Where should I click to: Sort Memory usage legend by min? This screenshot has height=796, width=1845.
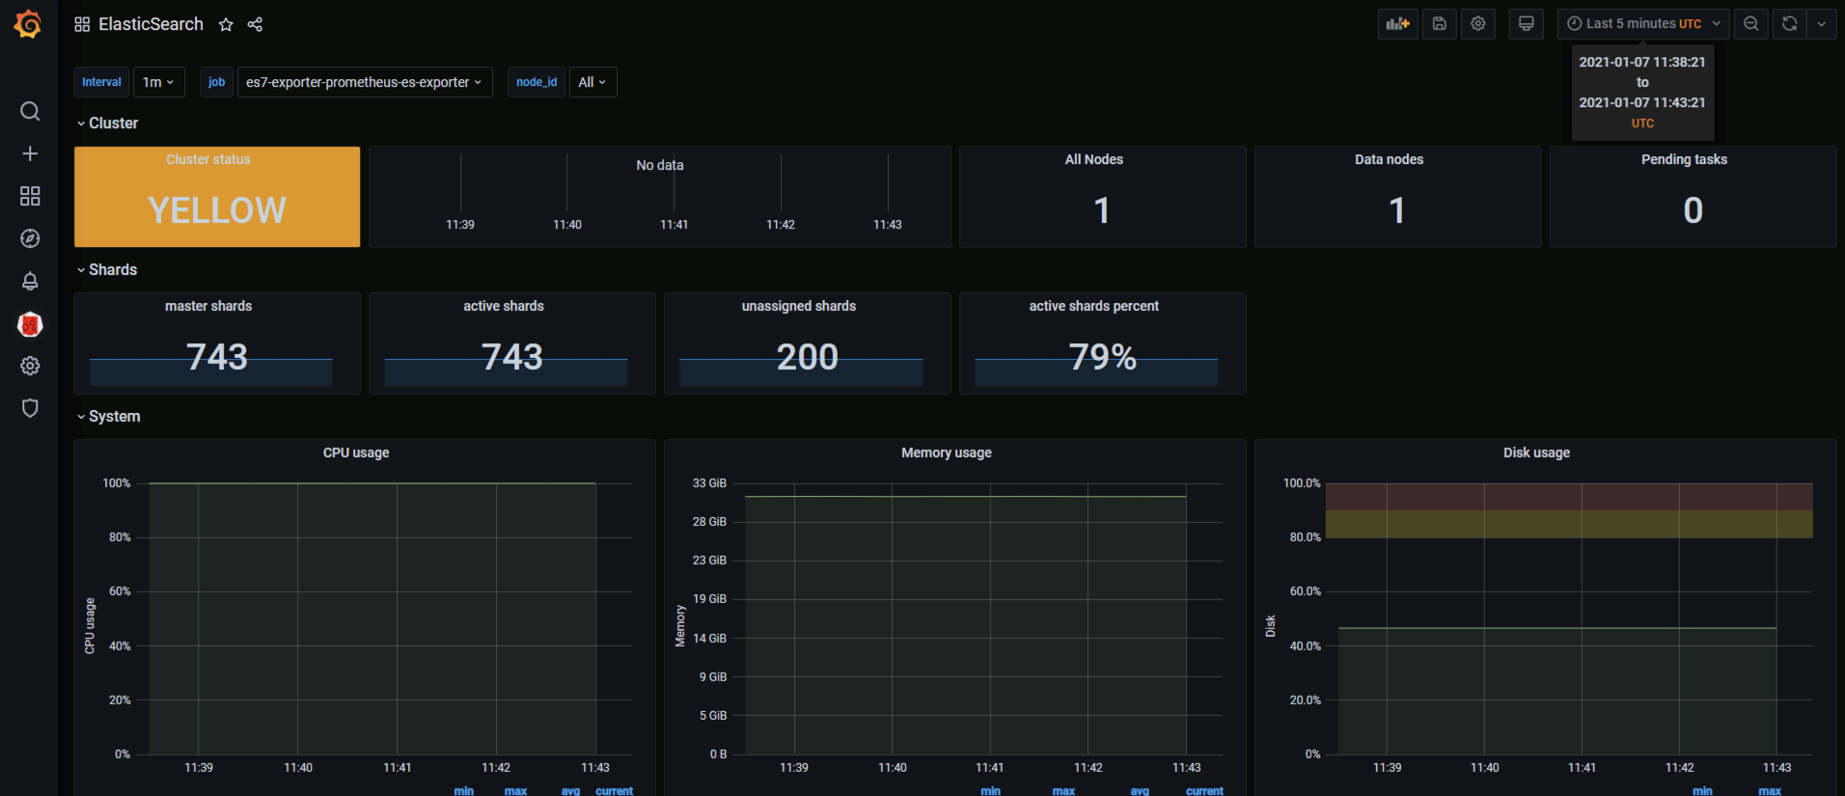[991, 791]
